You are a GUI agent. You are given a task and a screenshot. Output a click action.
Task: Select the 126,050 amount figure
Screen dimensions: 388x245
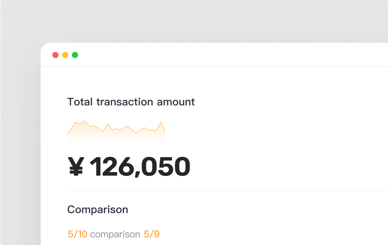click(x=140, y=167)
